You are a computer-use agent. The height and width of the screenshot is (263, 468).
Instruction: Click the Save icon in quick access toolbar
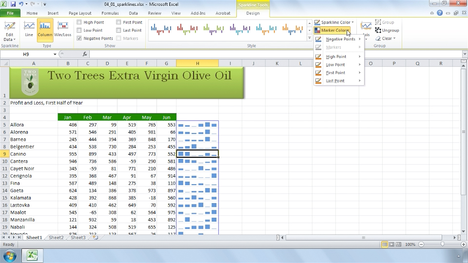tap(13, 4)
